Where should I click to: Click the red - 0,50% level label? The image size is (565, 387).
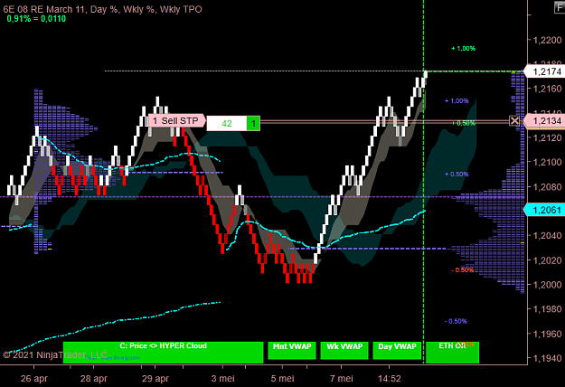point(462,270)
